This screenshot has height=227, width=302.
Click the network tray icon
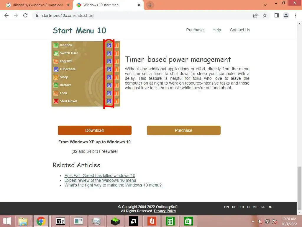[267, 221]
